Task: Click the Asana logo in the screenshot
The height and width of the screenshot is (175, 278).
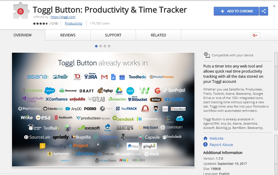Action: (x=38, y=77)
